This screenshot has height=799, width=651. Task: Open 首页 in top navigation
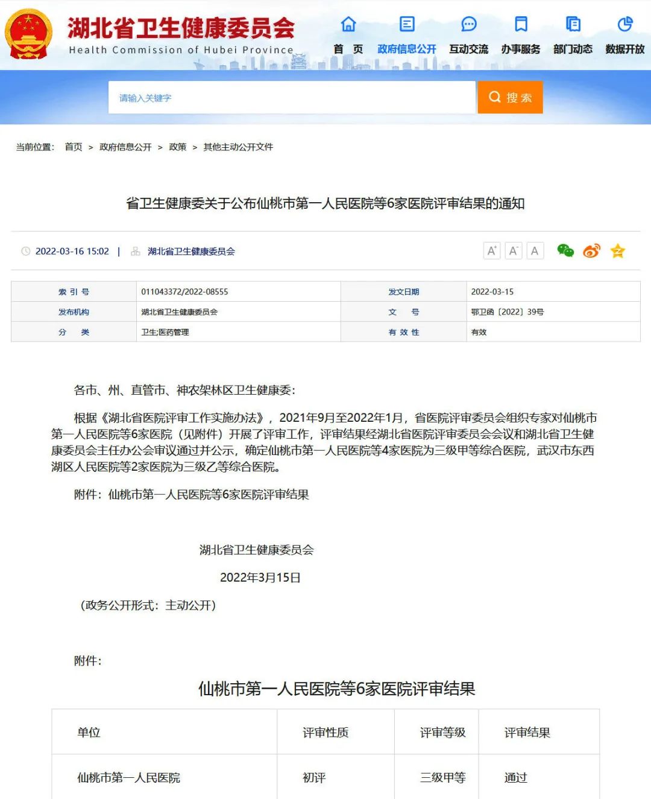[348, 49]
